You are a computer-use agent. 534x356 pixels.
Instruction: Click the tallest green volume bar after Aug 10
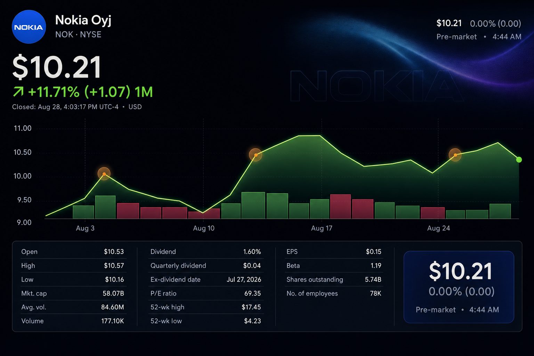pyautogui.click(x=253, y=205)
